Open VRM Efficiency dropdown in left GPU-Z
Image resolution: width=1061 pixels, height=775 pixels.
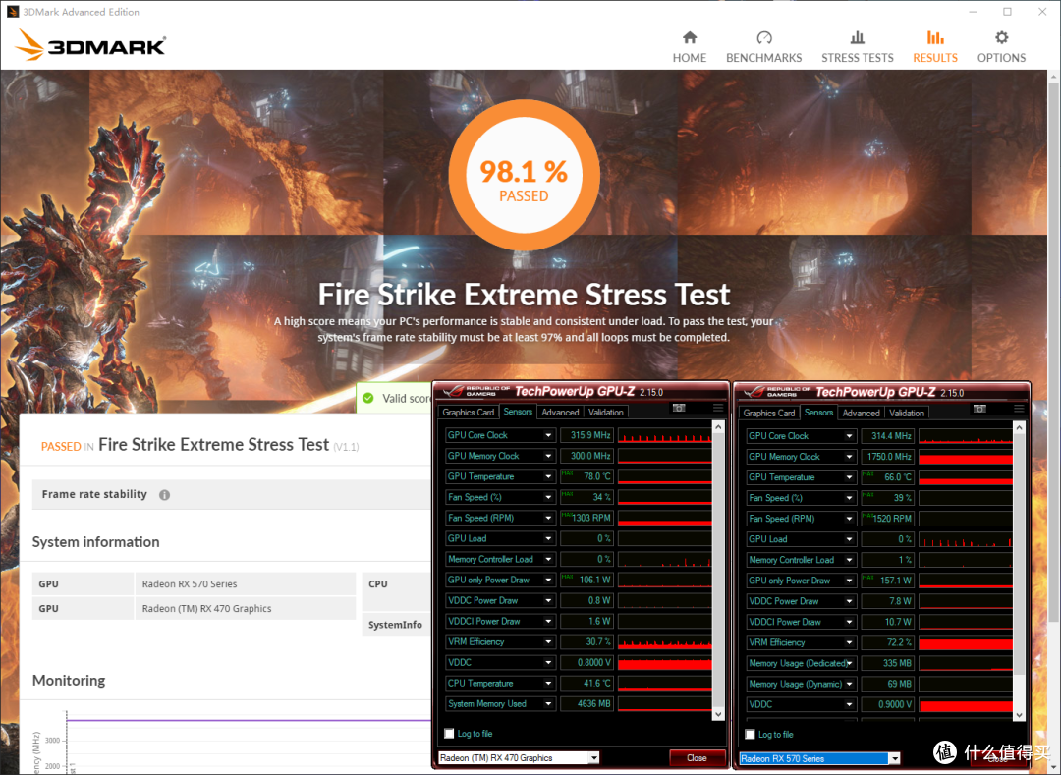(x=548, y=641)
